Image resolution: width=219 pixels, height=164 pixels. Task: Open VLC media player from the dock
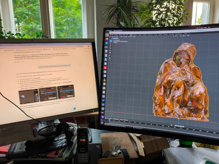104,80
